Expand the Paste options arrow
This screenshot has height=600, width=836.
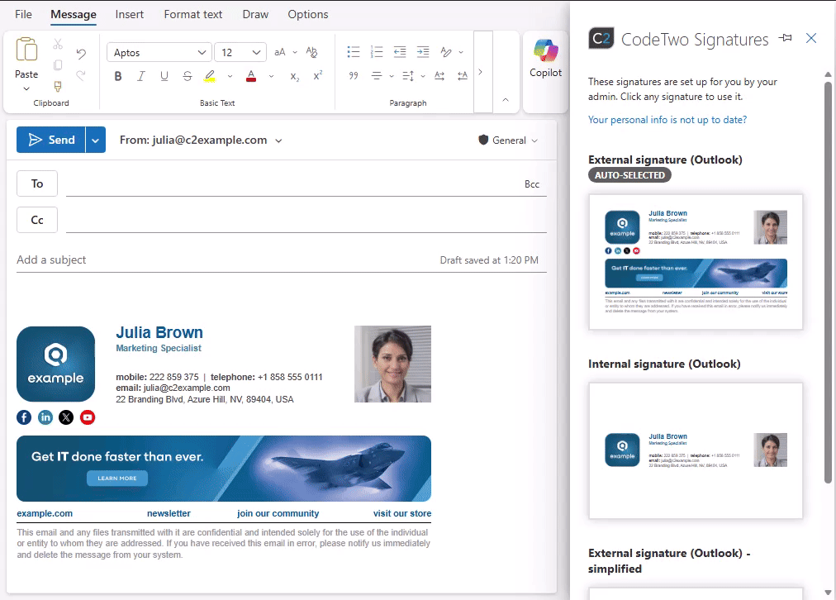(x=26, y=88)
